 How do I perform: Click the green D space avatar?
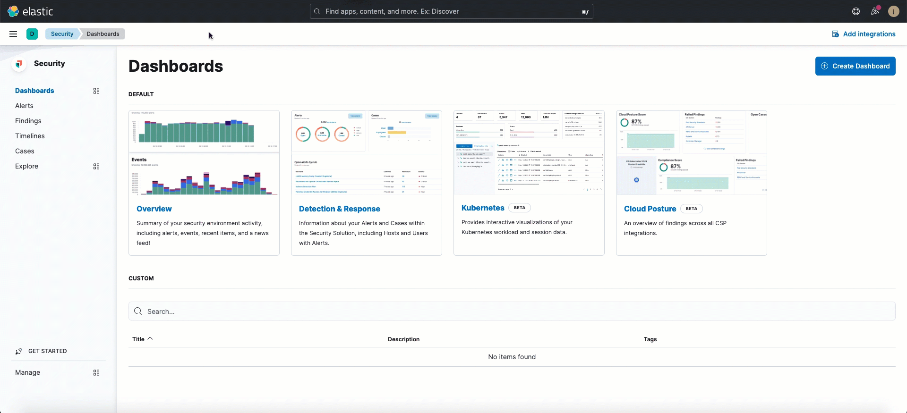tap(32, 34)
